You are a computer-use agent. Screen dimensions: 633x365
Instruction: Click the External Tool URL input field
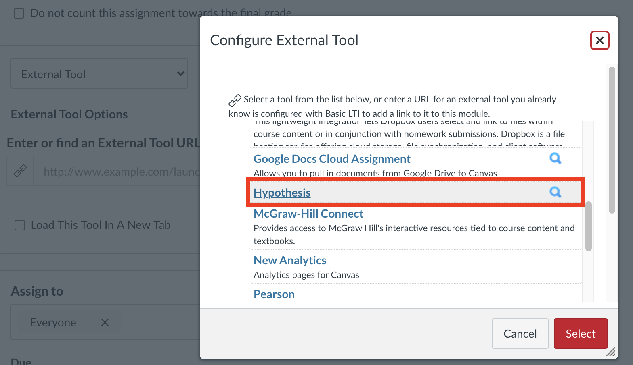(117, 171)
